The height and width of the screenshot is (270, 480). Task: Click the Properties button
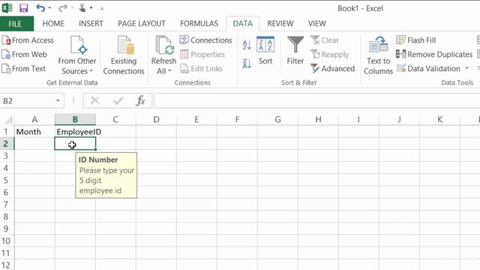click(202, 55)
